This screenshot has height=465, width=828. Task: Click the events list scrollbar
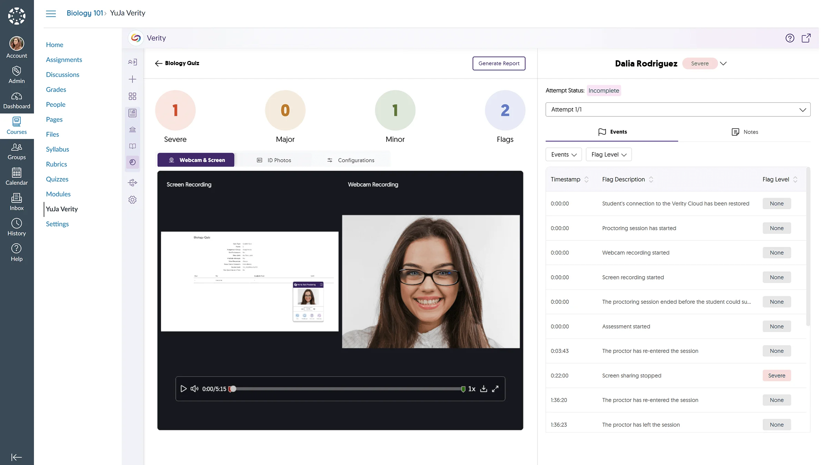coord(808,247)
